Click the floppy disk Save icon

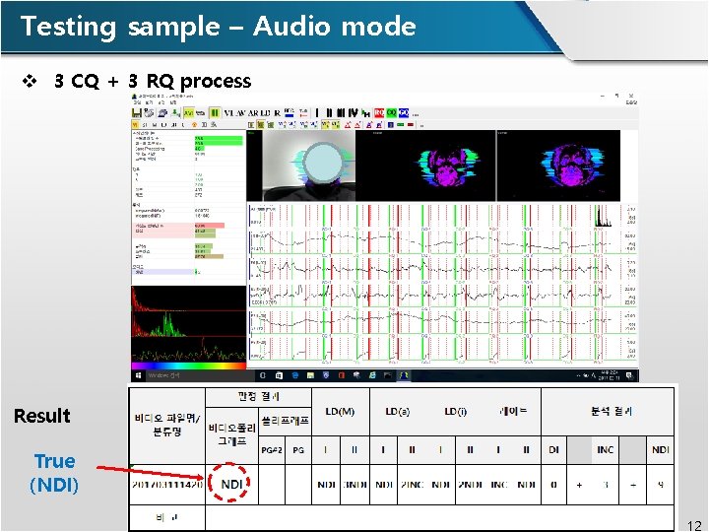click(137, 113)
